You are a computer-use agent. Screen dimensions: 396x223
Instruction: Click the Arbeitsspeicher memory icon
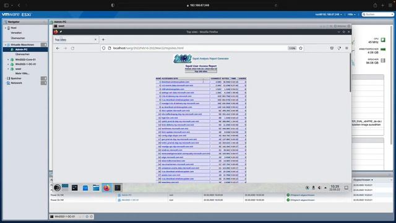383,50
